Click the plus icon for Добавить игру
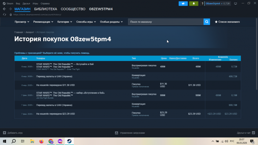Viewport: 258px width, 145px height. pyautogui.click(x=4, y=133)
